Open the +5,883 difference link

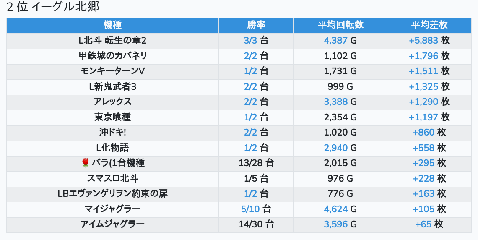tap(423, 41)
